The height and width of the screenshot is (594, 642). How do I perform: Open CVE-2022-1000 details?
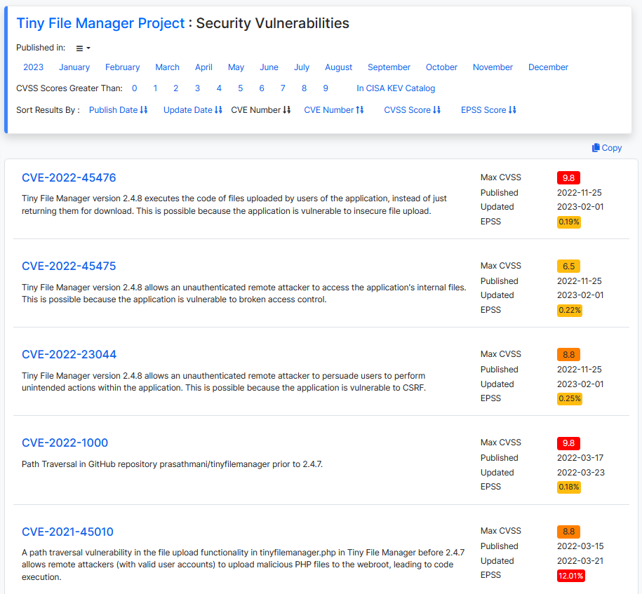(x=65, y=443)
